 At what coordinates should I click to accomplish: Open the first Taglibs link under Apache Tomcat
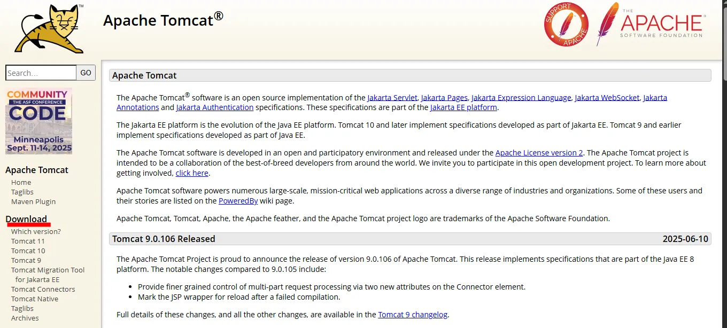pos(22,192)
